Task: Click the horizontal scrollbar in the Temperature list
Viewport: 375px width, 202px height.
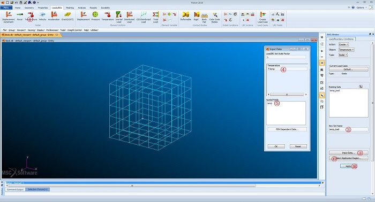Action: 287,95
